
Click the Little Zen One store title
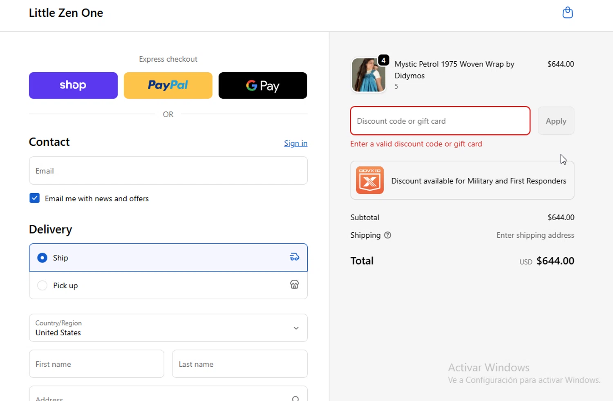(x=66, y=13)
